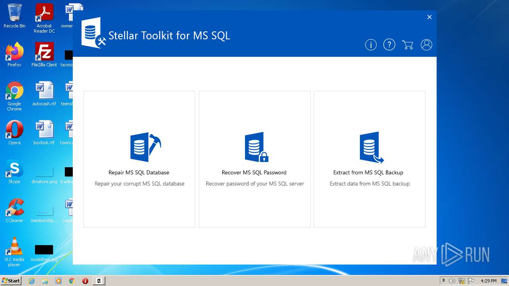Click the Repair database hammer icon
This screenshot has width=509, height=286.
(x=146, y=147)
